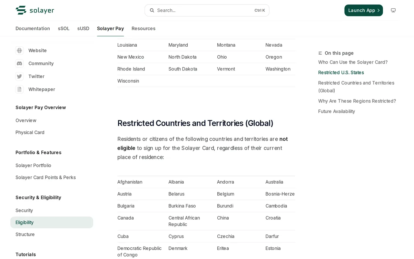
Task: Go to the Resources tab
Action: [144, 28]
